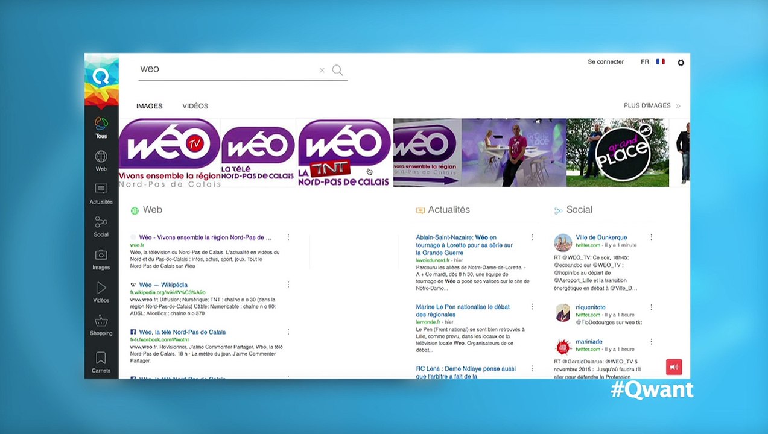Image resolution: width=768 pixels, height=434 pixels.
Task: Open options menu for Ville de Dunkerque tweet
Action: click(x=651, y=237)
